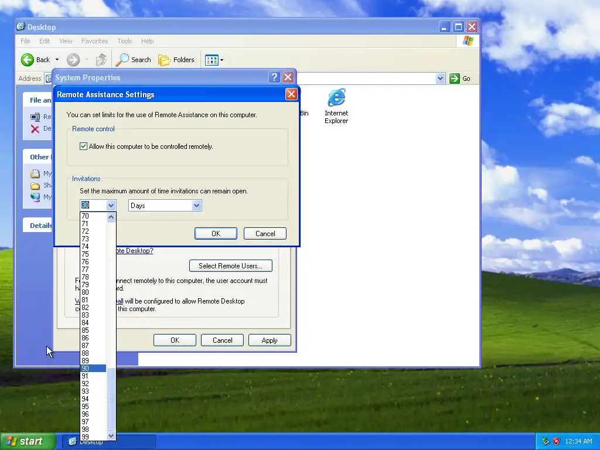600x450 pixels.
Task: Click Apply in System Properties
Action: coord(270,340)
